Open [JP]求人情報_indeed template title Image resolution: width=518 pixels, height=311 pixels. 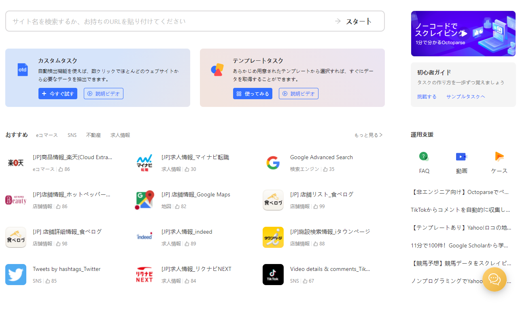point(187,232)
